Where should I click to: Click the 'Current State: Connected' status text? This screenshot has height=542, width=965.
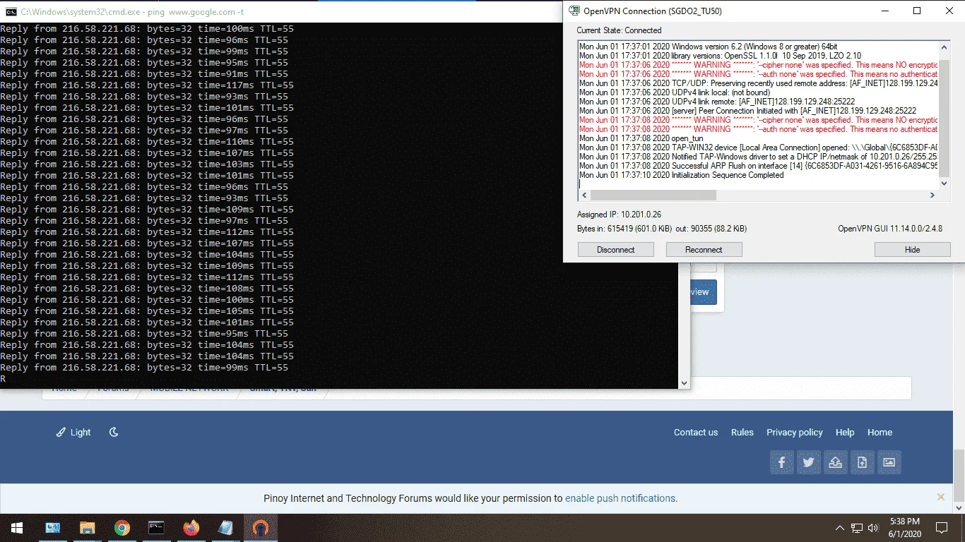[x=619, y=30]
